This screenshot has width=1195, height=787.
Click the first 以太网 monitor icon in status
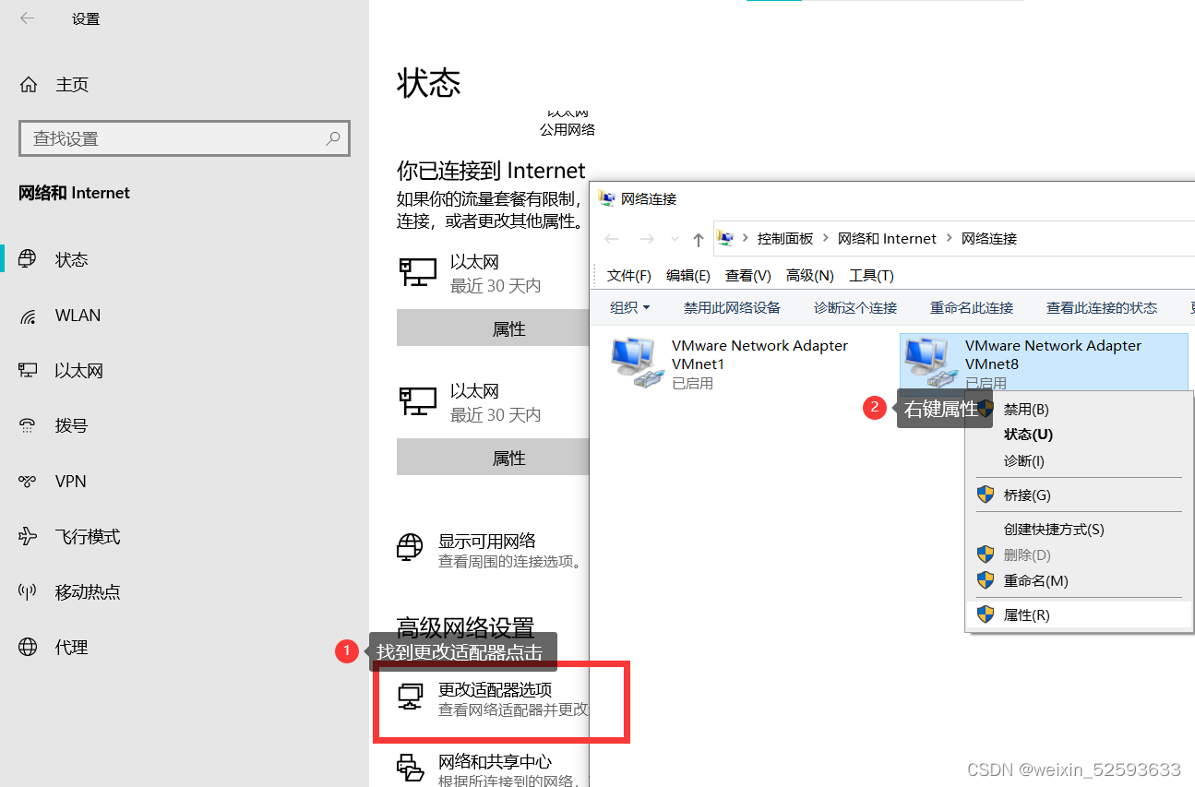click(x=417, y=272)
